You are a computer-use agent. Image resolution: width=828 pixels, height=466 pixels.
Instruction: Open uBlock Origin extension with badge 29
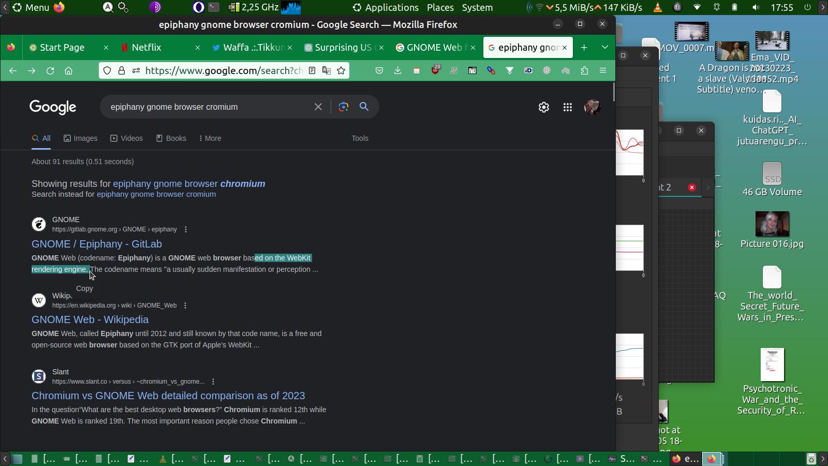[x=436, y=70]
